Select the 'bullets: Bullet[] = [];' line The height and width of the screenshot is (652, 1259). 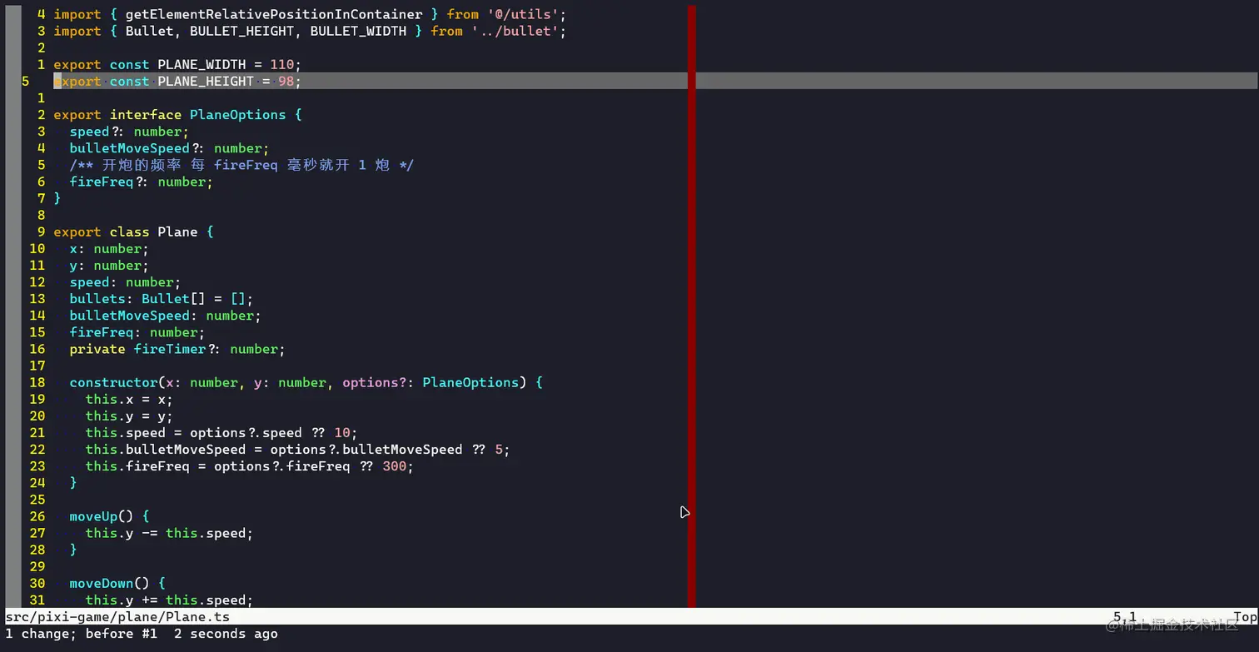[x=161, y=299]
